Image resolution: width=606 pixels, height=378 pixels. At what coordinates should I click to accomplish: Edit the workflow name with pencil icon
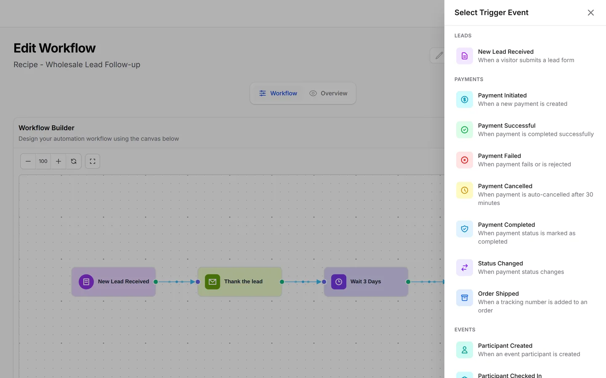pos(439,55)
